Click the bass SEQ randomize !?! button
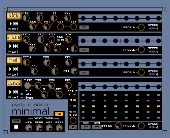 click(97, 127)
